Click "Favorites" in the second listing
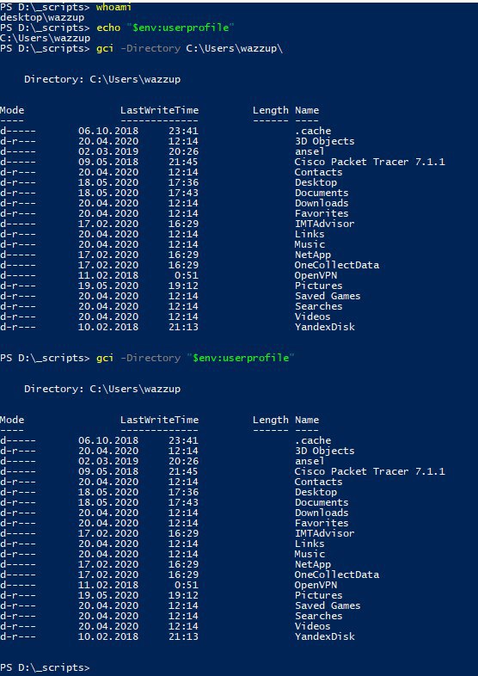 (x=322, y=524)
